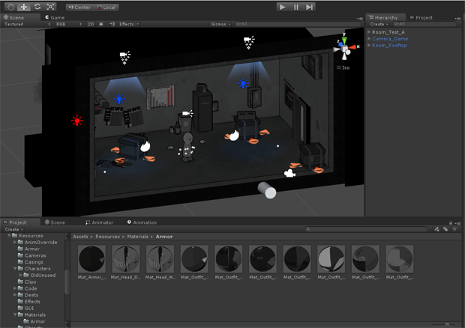
Task: Click the favorites star icon
Action: [454, 229]
